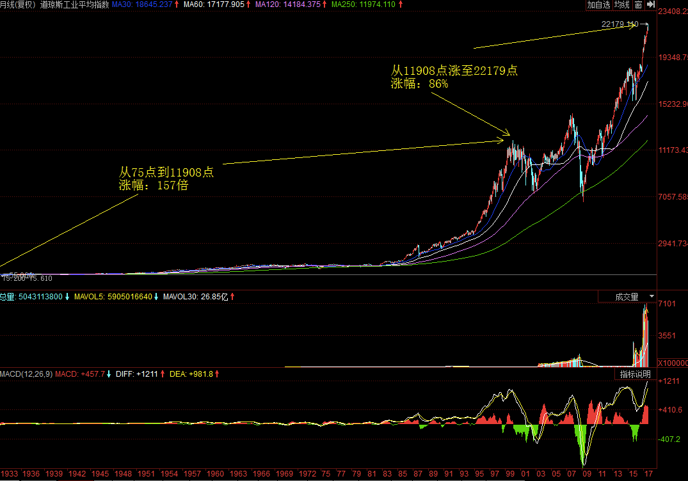Viewport: 688px width, 481px height.
Task: Click the 1972 year on time axis
Action: click(307, 473)
